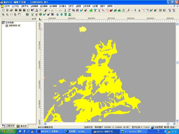This screenshot has width=179, height=134.
Task: Click the green move-to-bottom arrow icon
Action: (x=69, y=14)
